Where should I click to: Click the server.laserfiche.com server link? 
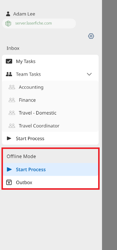(34, 23)
